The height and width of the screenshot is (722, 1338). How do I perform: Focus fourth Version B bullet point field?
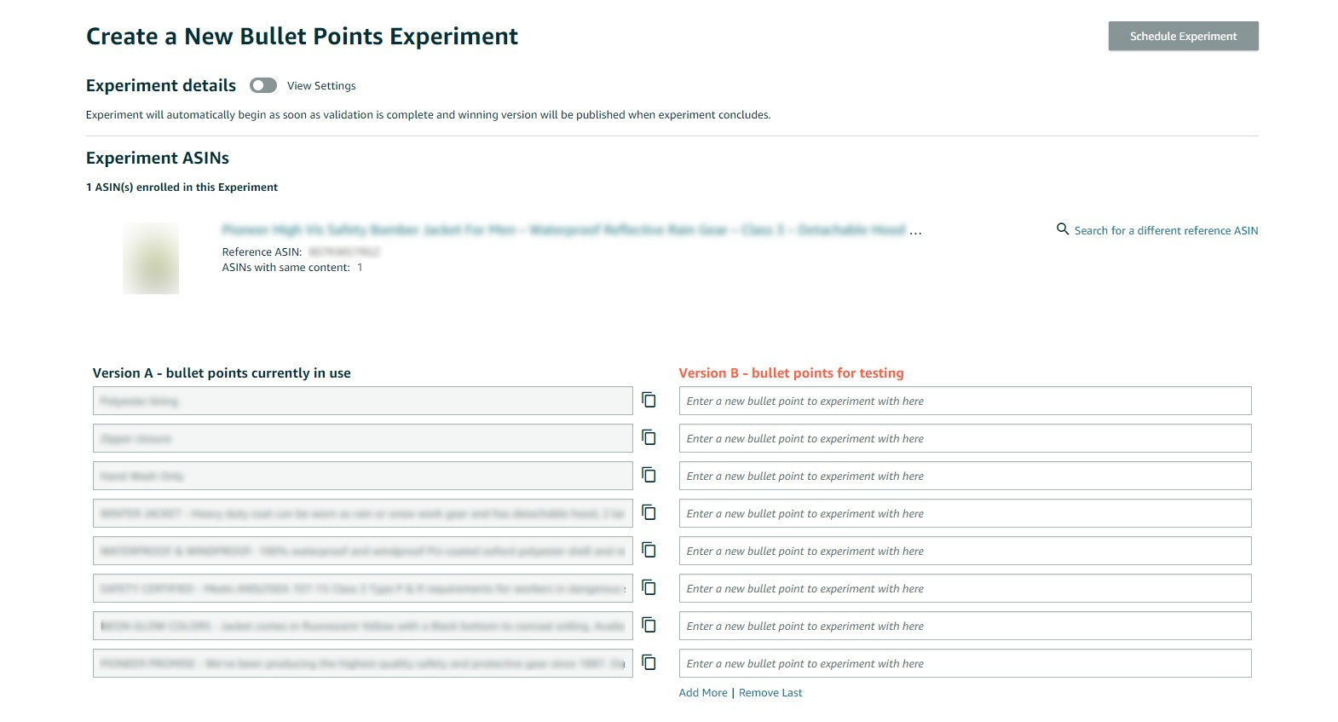pos(965,513)
